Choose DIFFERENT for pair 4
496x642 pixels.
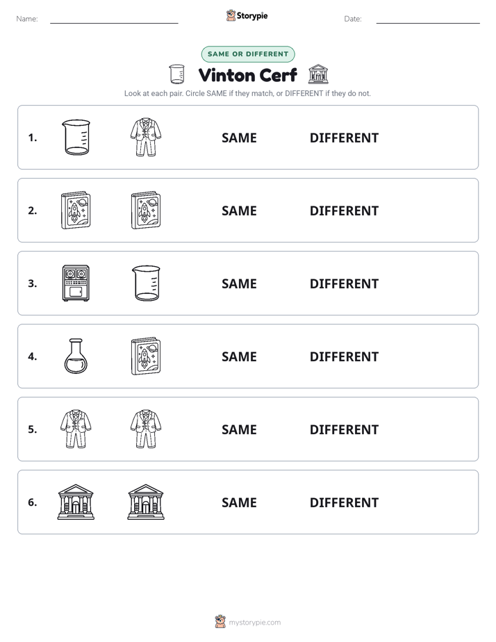[x=344, y=356]
